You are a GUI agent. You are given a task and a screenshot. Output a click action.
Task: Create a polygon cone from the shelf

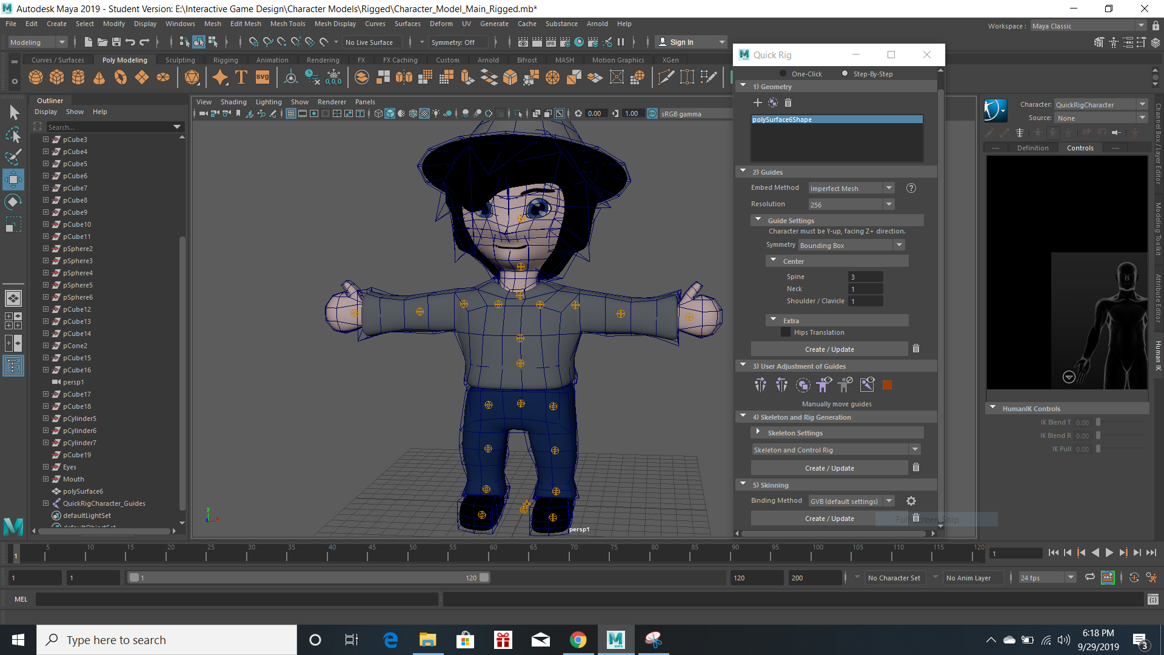click(x=99, y=78)
